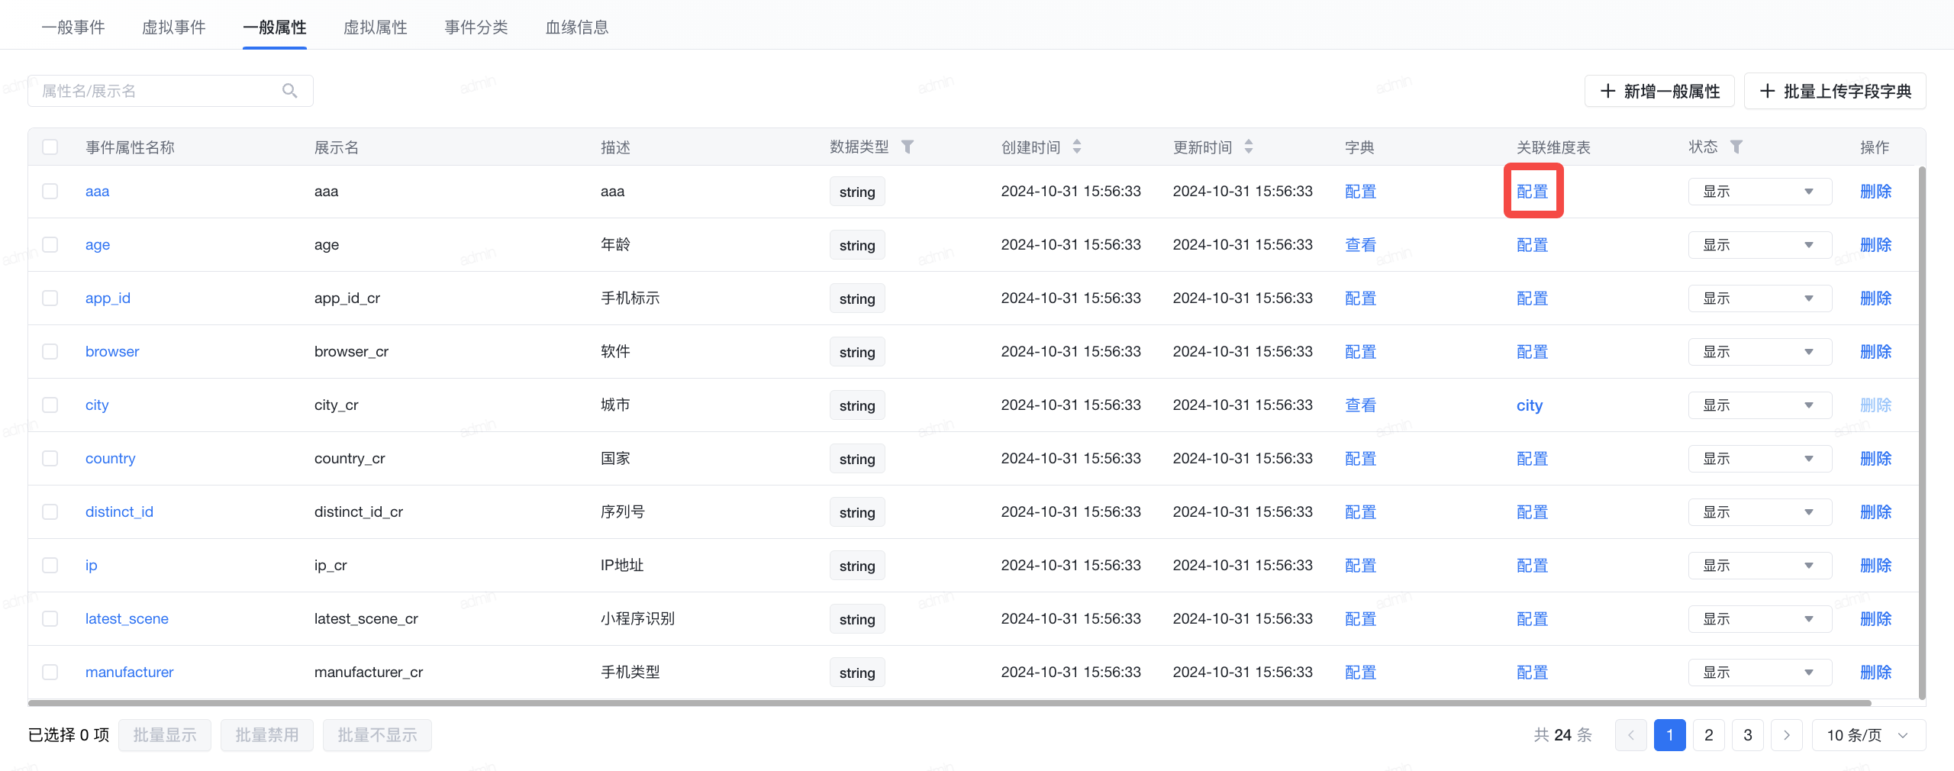The width and height of the screenshot is (1954, 771).
Task: Sort by 创建时间 using its sort arrows
Action: pyautogui.click(x=1077, y=147)
